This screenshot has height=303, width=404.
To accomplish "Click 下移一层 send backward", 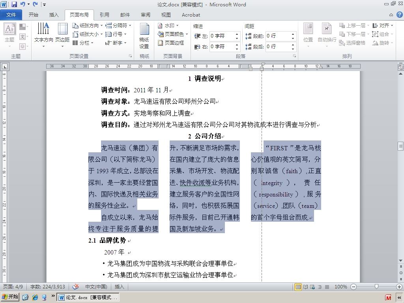I will tap(354, 34).
